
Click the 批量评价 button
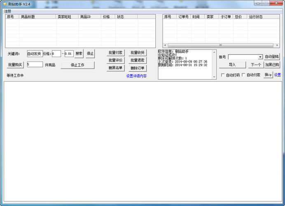(x=115, y=60)
